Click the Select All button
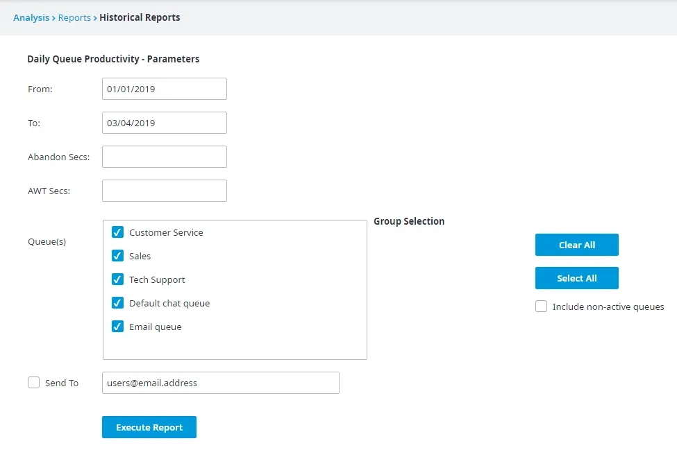Screen dimensions: 677x450 tap(577, 279)
